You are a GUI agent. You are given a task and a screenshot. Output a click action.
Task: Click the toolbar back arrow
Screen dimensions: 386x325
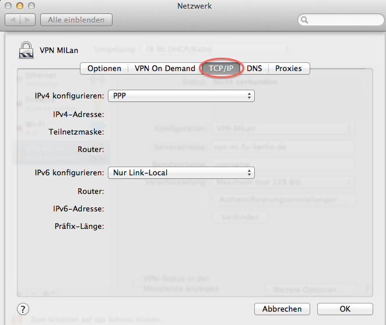[13, 20]
